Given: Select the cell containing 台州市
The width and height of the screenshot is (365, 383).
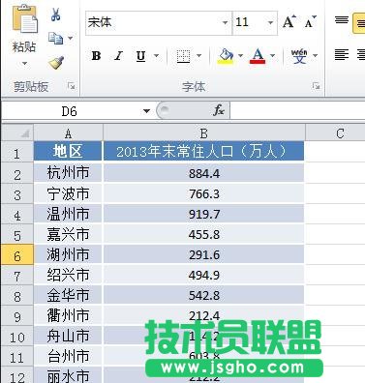Looking at the screenshot, I should (x=68, y=357).
